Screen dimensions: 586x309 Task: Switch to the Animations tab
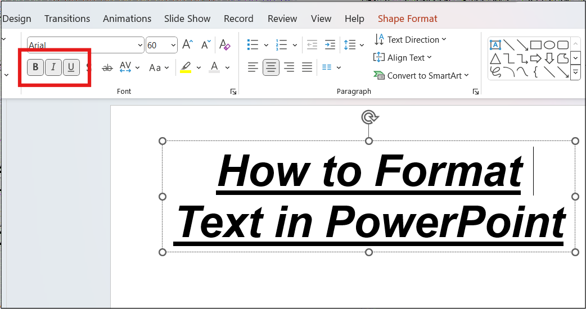127,19
